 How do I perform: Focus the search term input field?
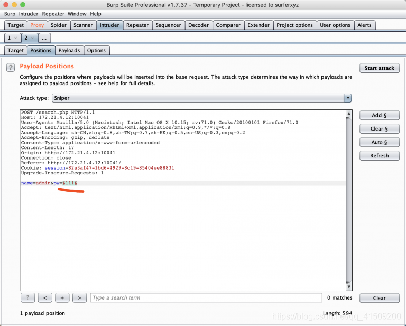tap(206, 298)
